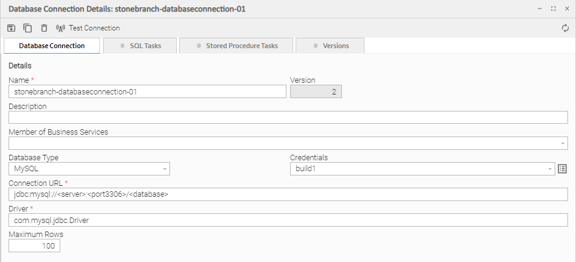Click the Connection URL field
Image resolution: width=576 pixels, height=262 pixels.
(x=288, y=194)
